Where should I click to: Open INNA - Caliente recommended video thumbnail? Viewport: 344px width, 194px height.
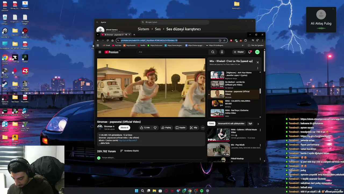tap(218, 134)
